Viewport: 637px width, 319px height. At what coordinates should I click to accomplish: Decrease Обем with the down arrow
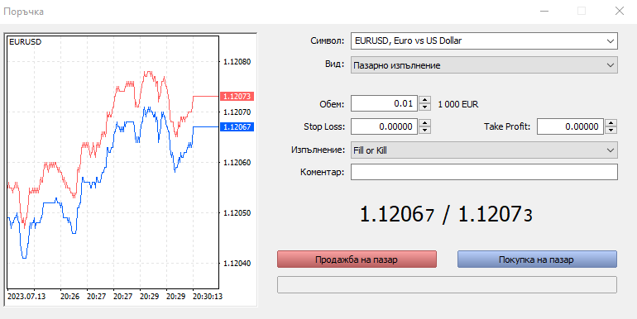coord(424,107)
